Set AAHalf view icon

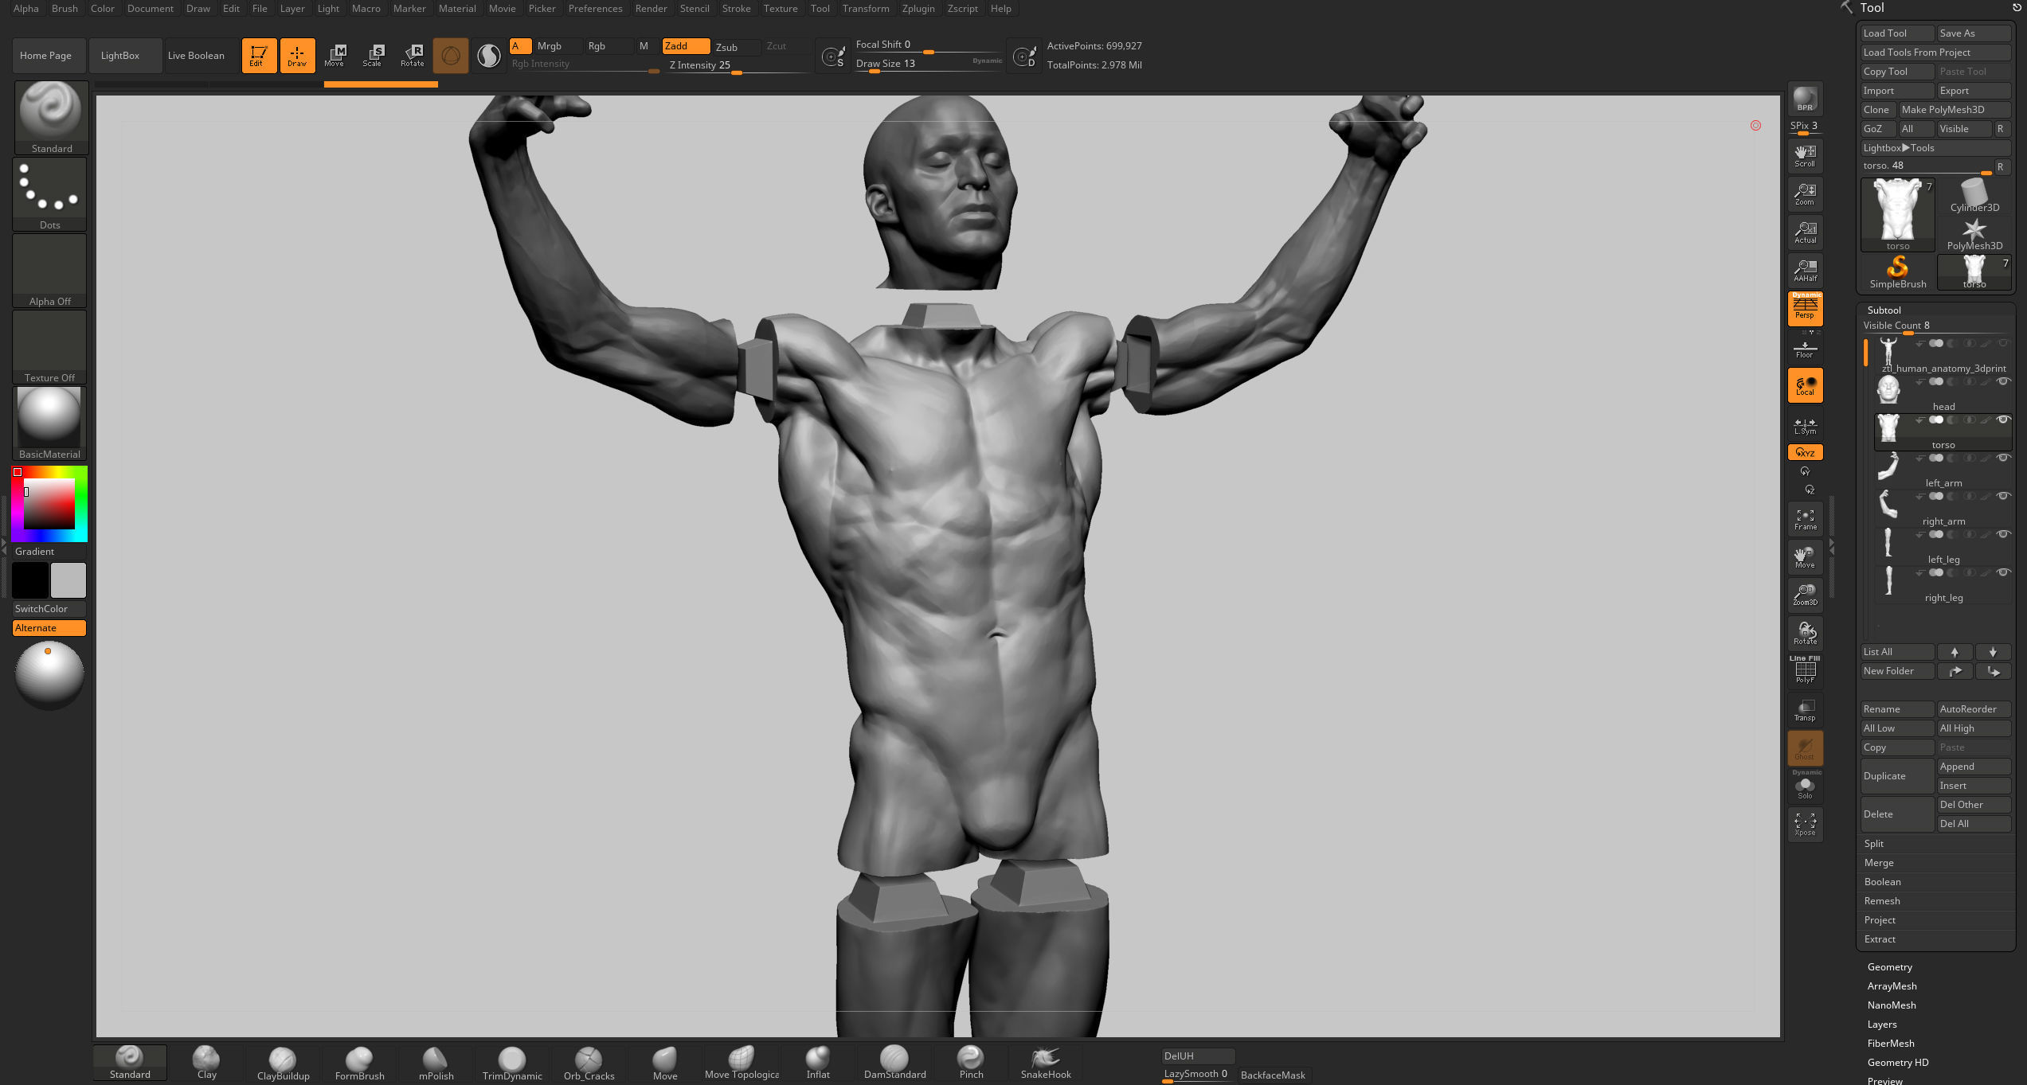click(x=1805, y=271)
